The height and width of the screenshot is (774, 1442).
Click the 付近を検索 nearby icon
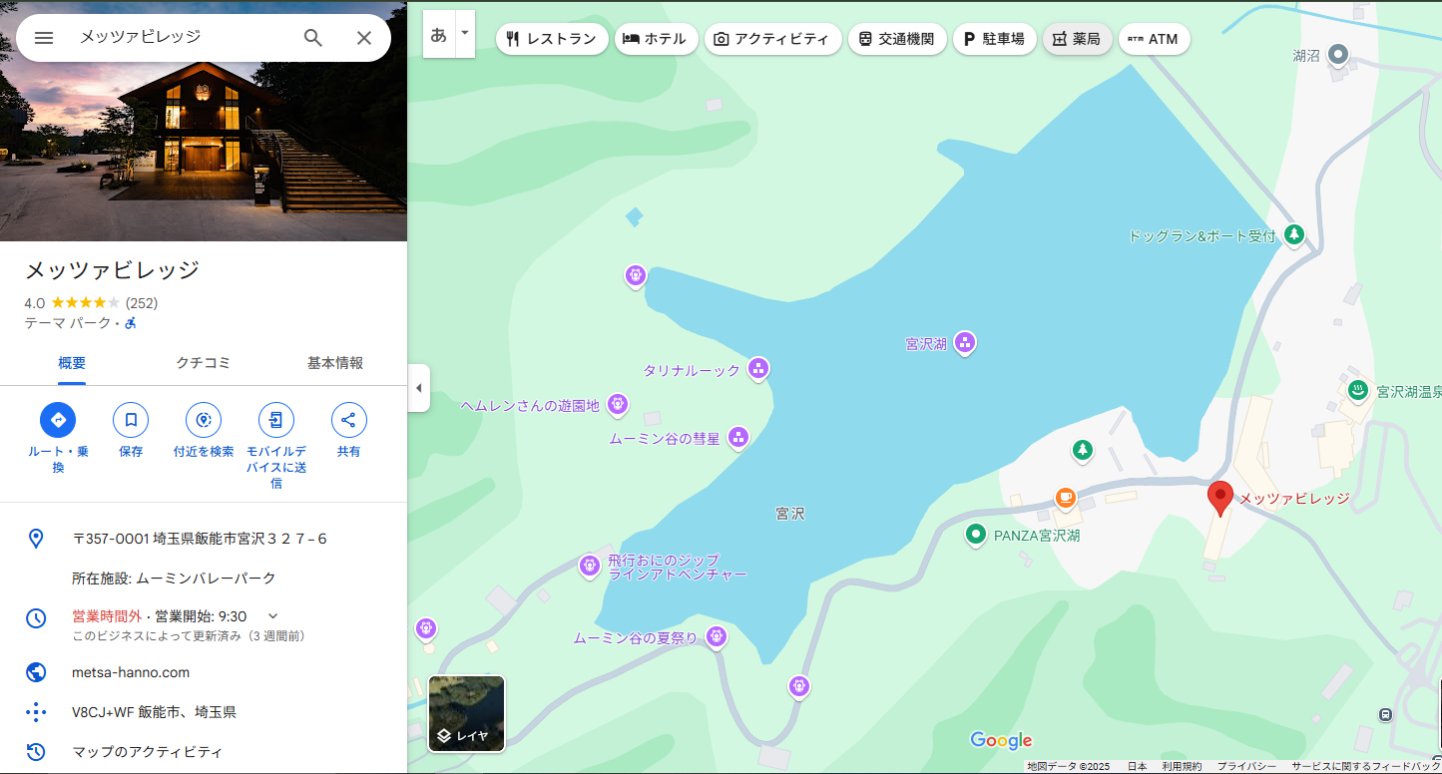(204, 420)
